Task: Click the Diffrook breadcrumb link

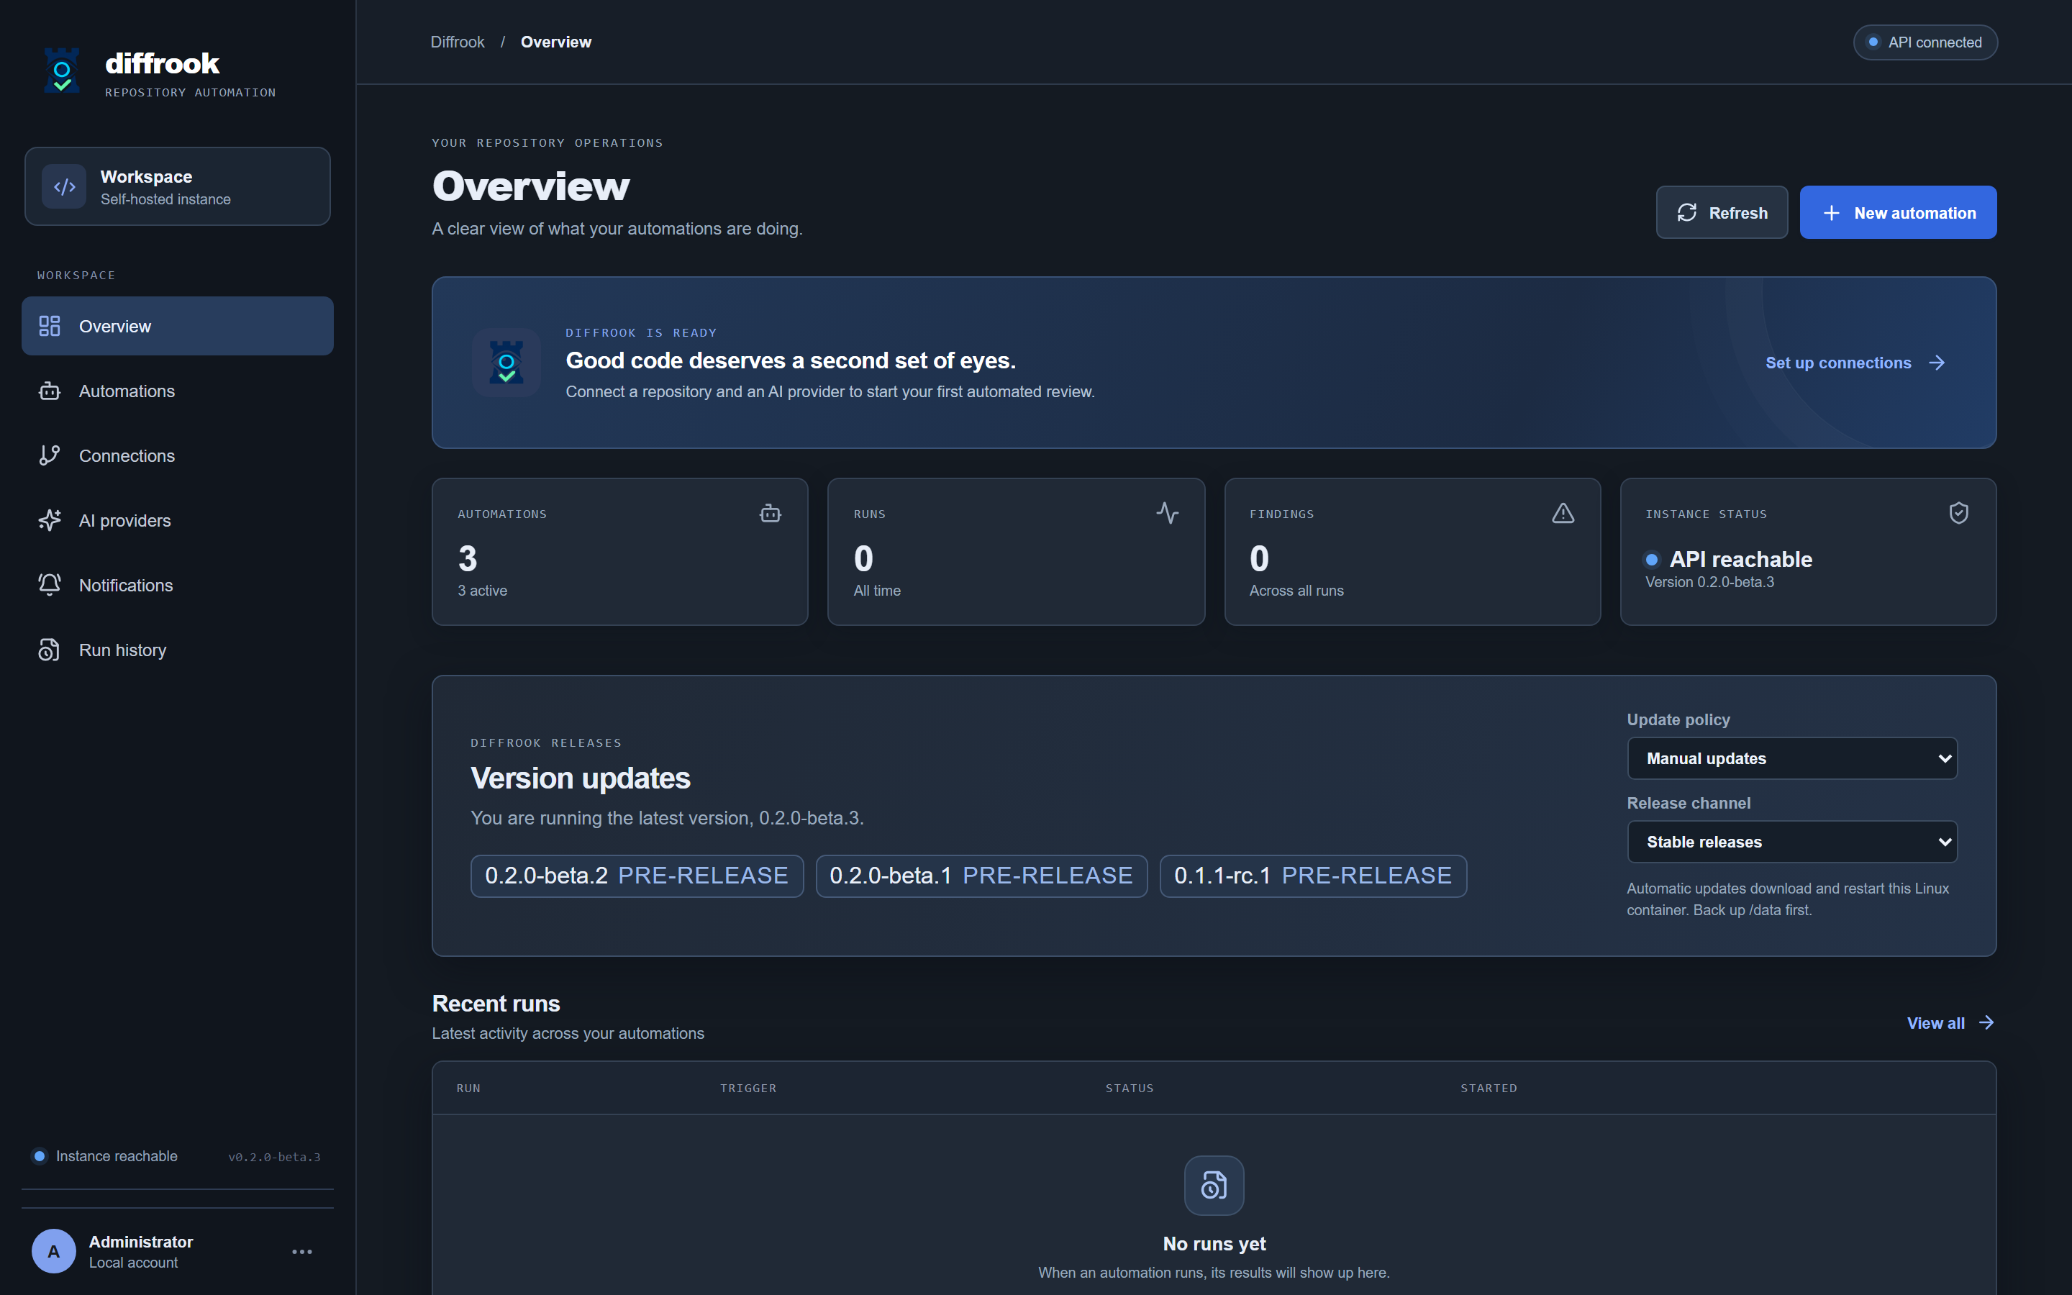Action: [x=458, y=42]
